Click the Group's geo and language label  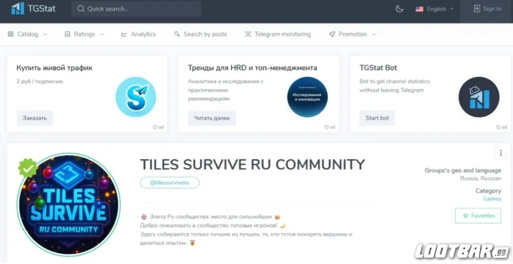coord(463,170)
